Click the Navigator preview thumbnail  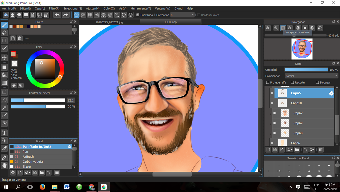[302, 49]
